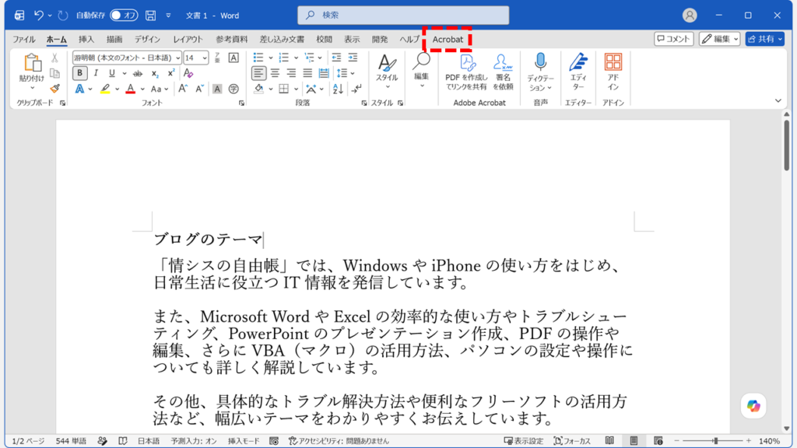This screenshot has height=448, width=797.
Task: Switch to Print Layout view
Action: coord(634,441)
